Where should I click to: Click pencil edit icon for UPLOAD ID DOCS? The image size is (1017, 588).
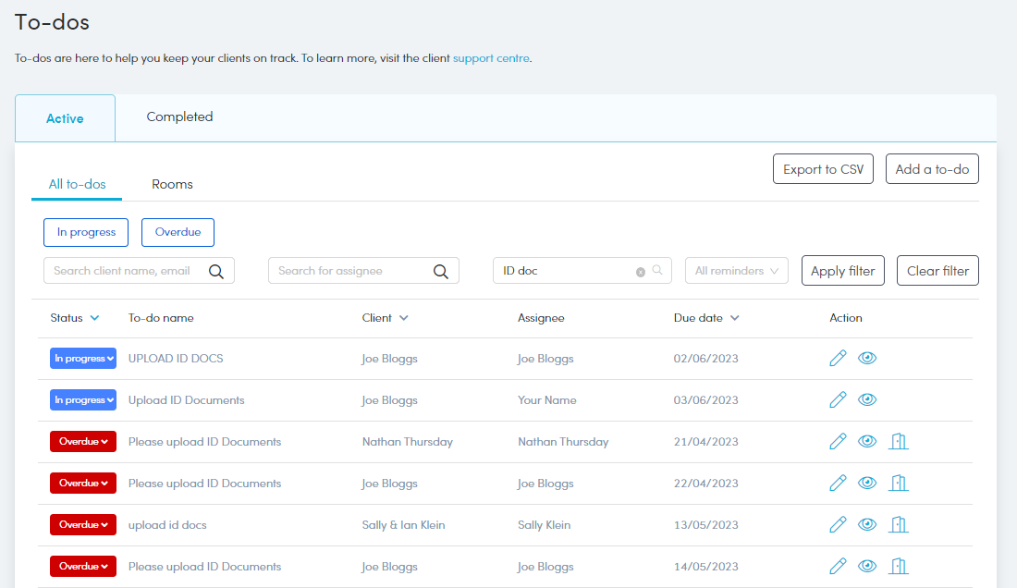(x=838, y=359)
